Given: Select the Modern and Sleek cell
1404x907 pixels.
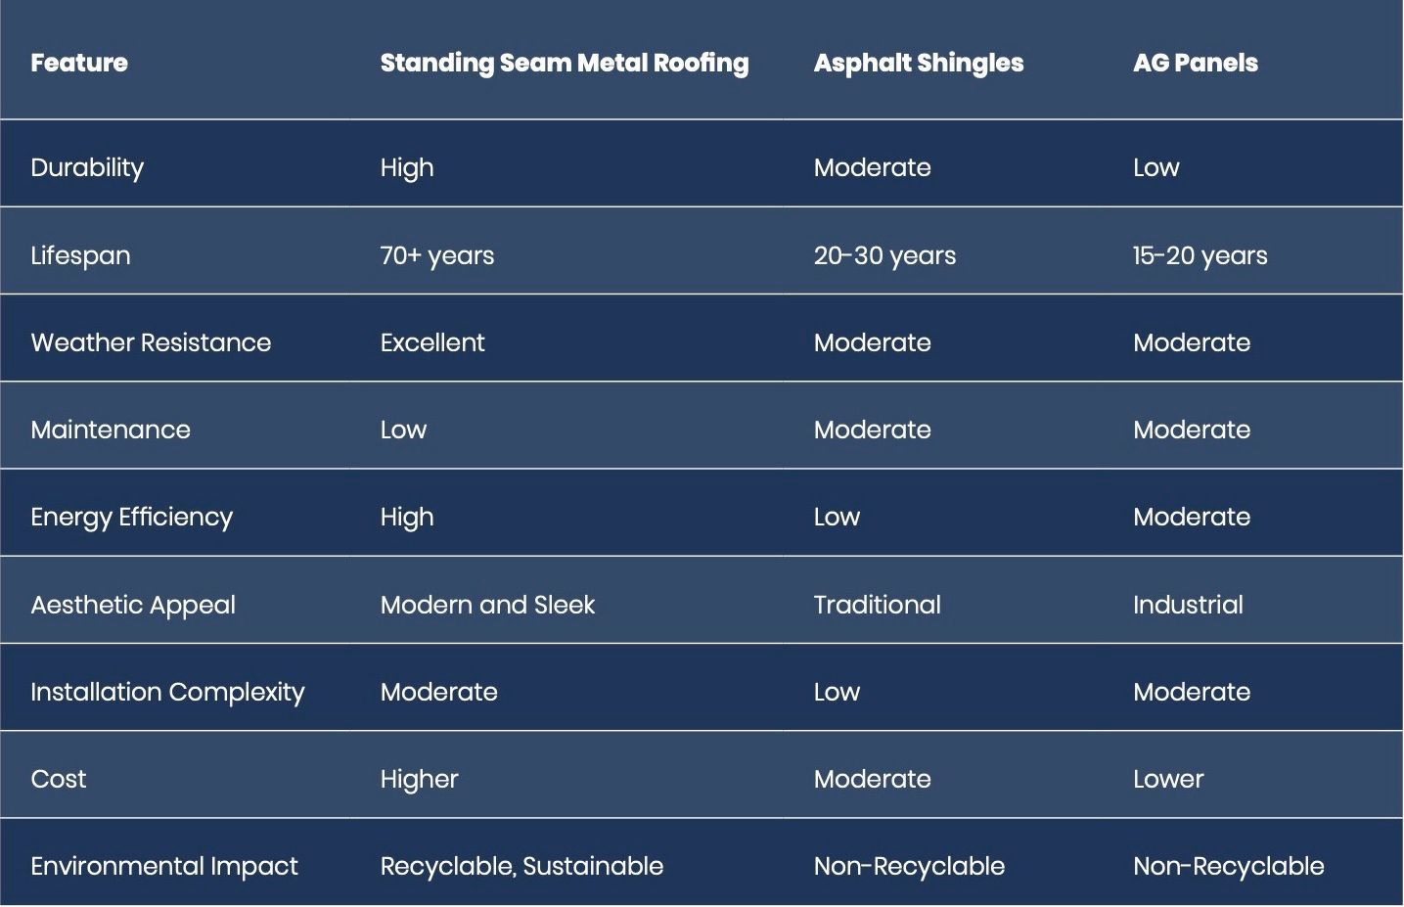Looking at the screenshot, I should (x=487, y=605).
